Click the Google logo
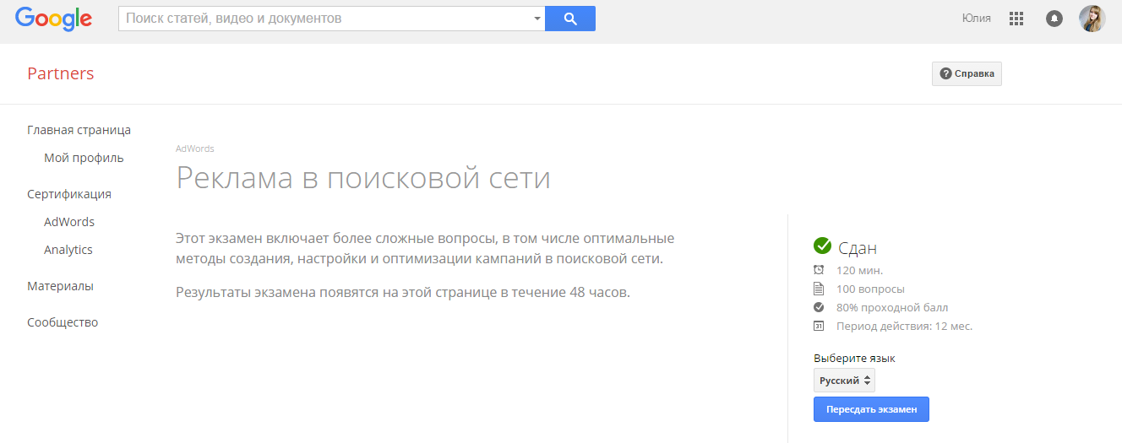 (x=54, y=19)
